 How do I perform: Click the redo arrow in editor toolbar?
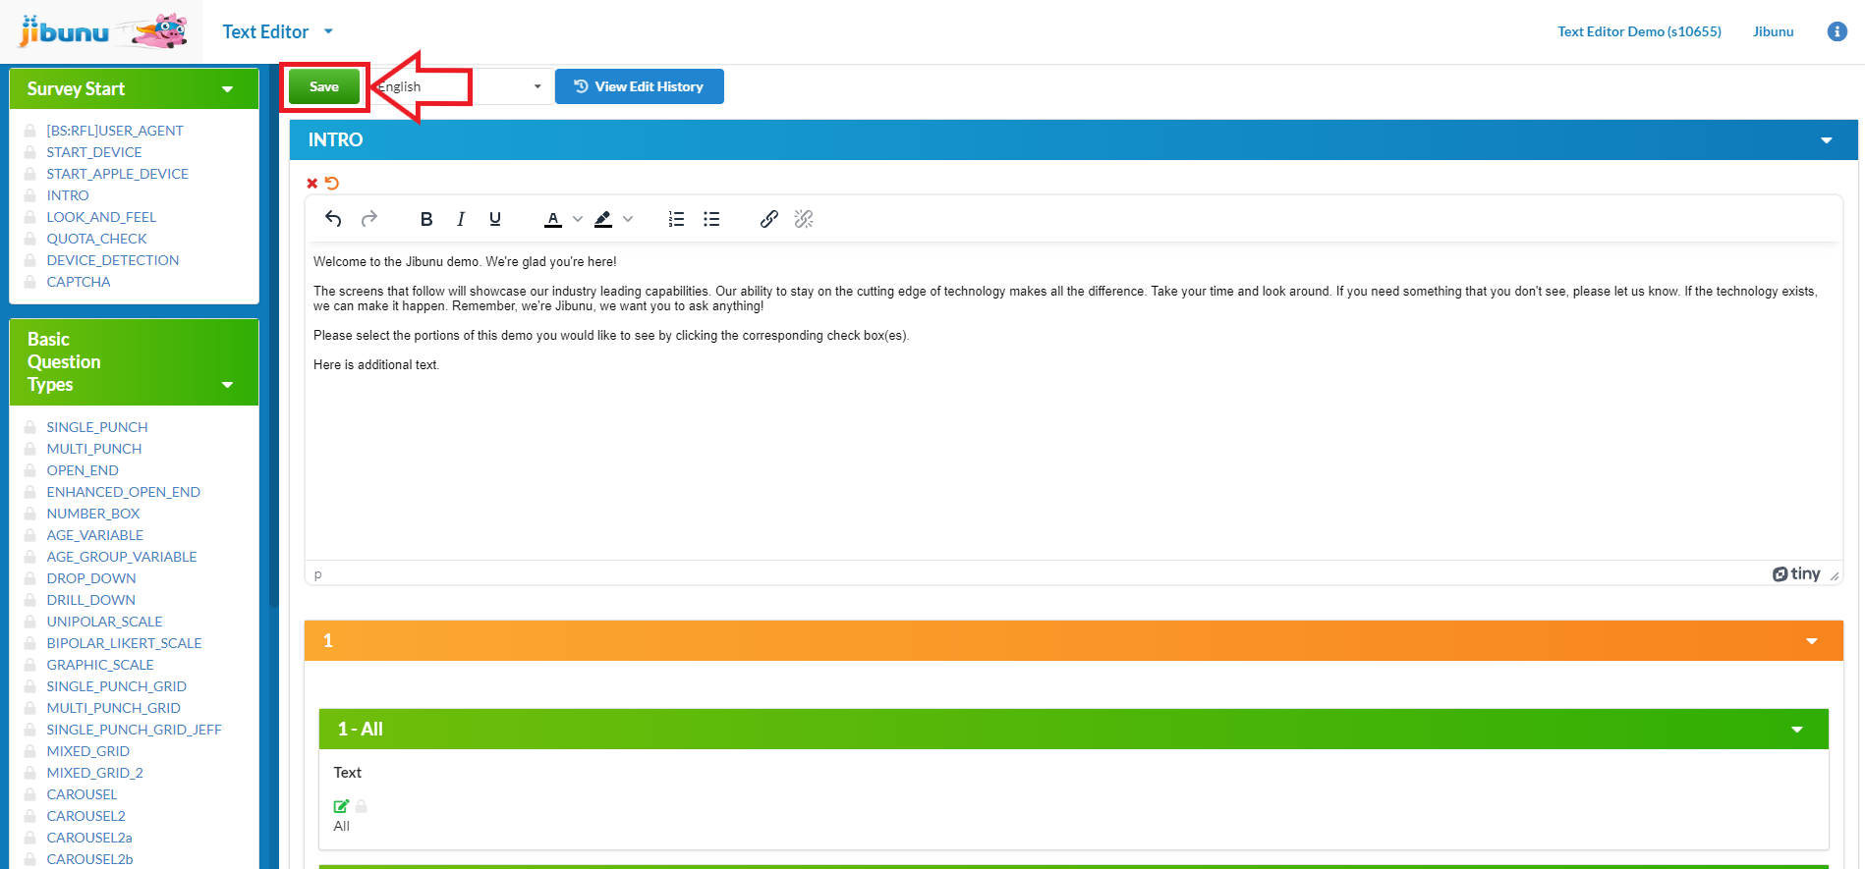click(x=369, y=219)
